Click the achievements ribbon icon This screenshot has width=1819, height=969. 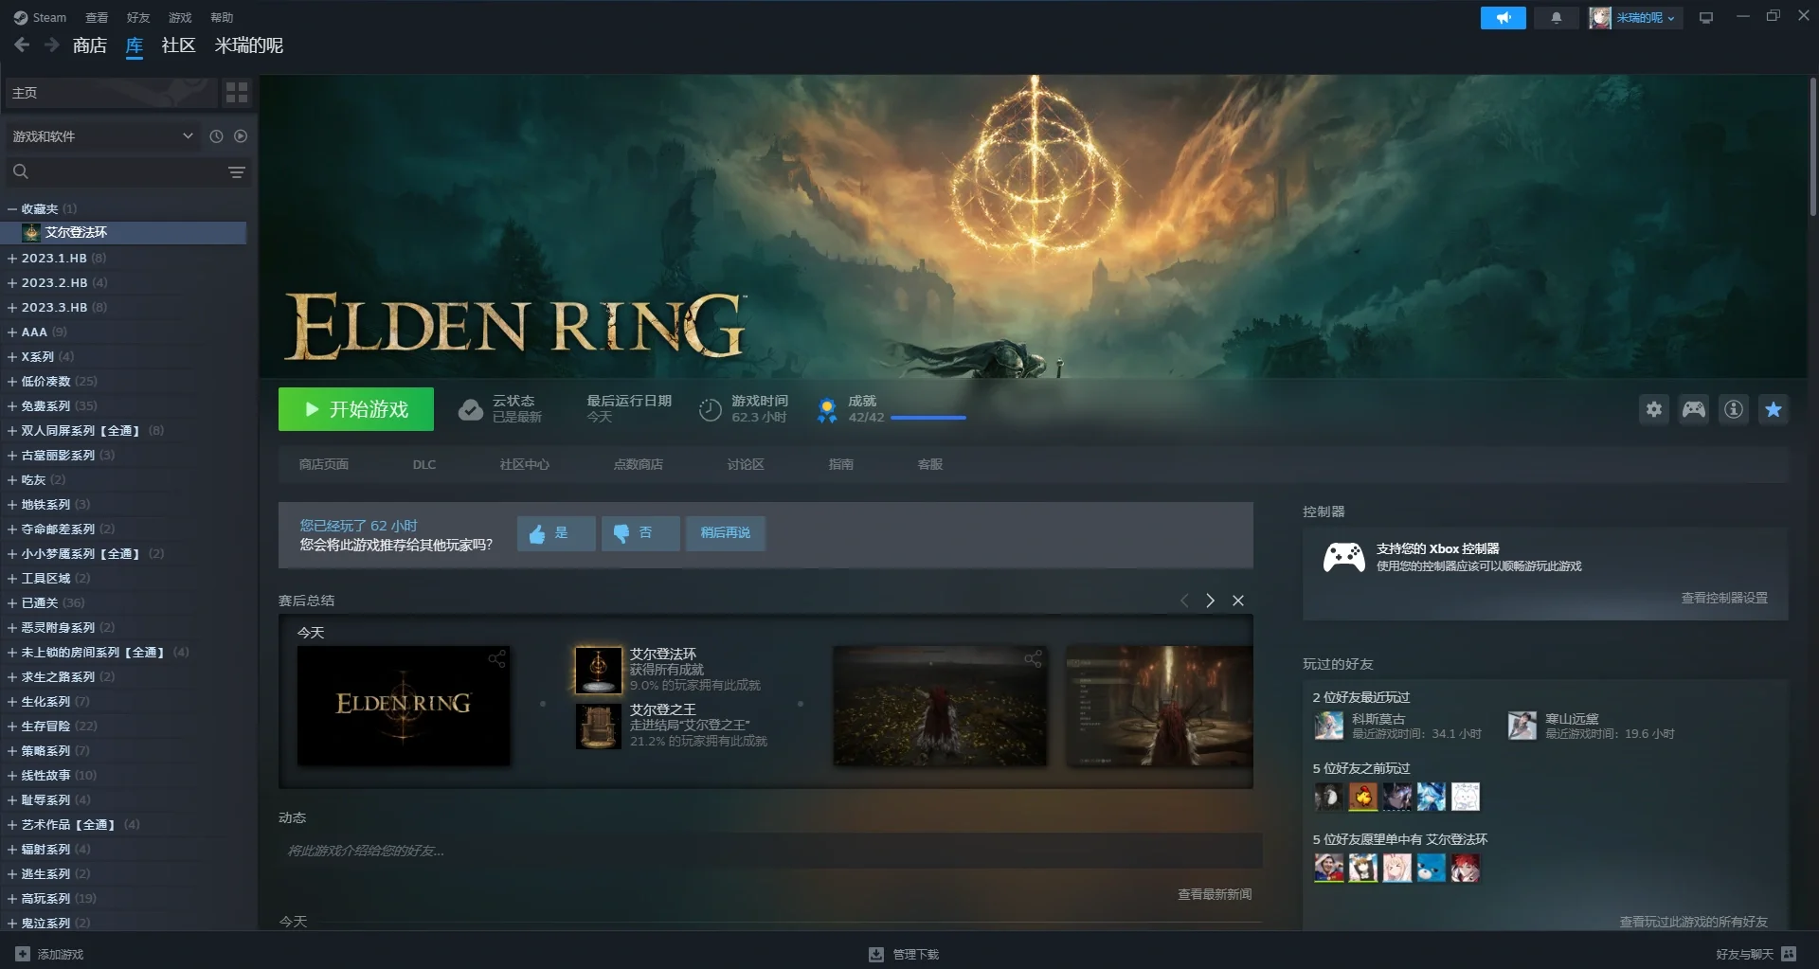[x=827, y=410]
